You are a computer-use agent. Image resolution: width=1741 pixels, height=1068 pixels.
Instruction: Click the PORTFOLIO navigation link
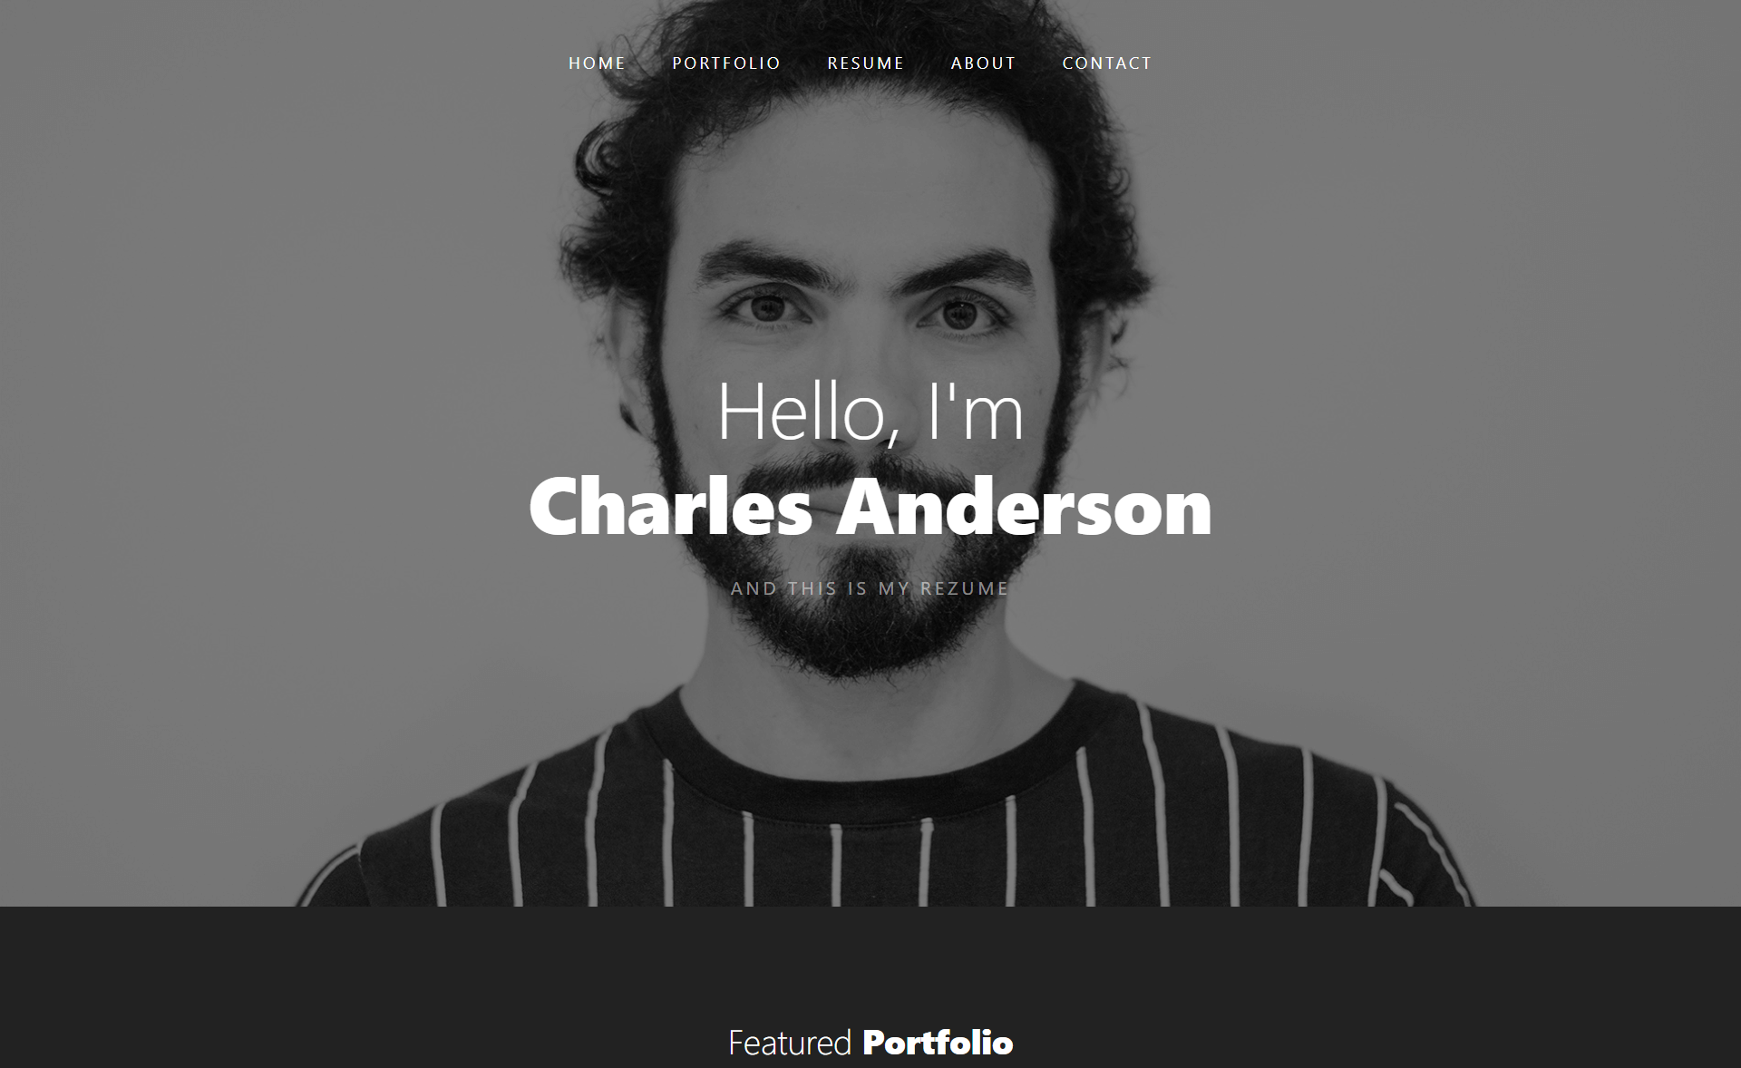[x=724, y=63]
